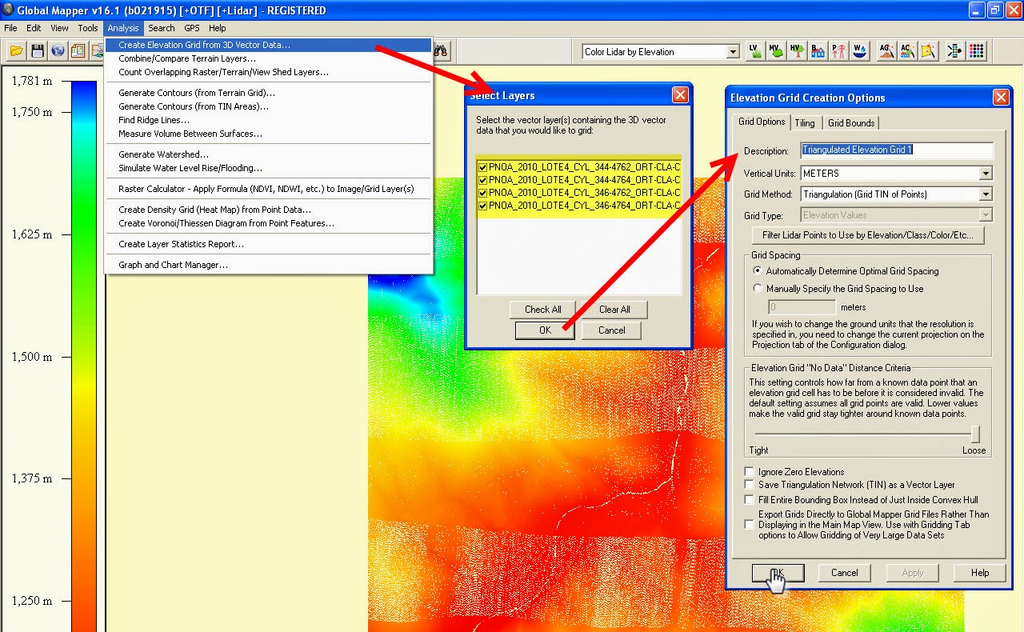Check Fill Entire Bounding Box option
This screenshot has width=1024, height=632.
(x=749, y=499)
